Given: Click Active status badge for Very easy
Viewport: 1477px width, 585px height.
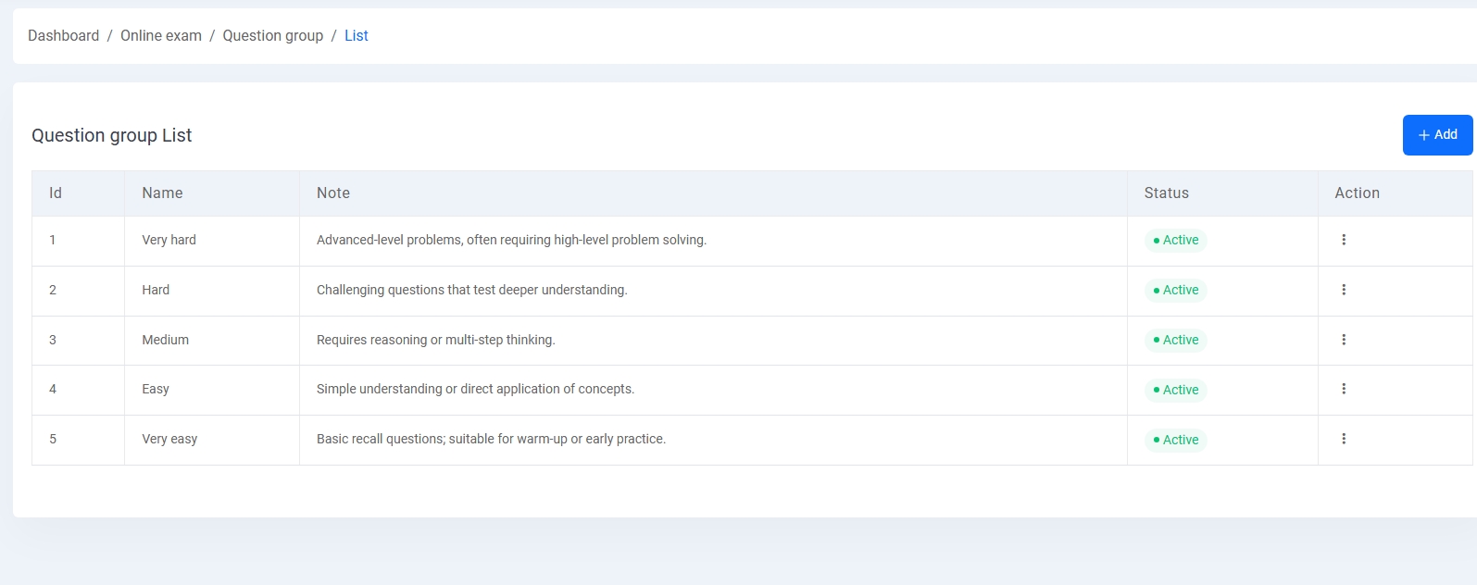Looking at the screenshot, I should (x=1175, y=441).
